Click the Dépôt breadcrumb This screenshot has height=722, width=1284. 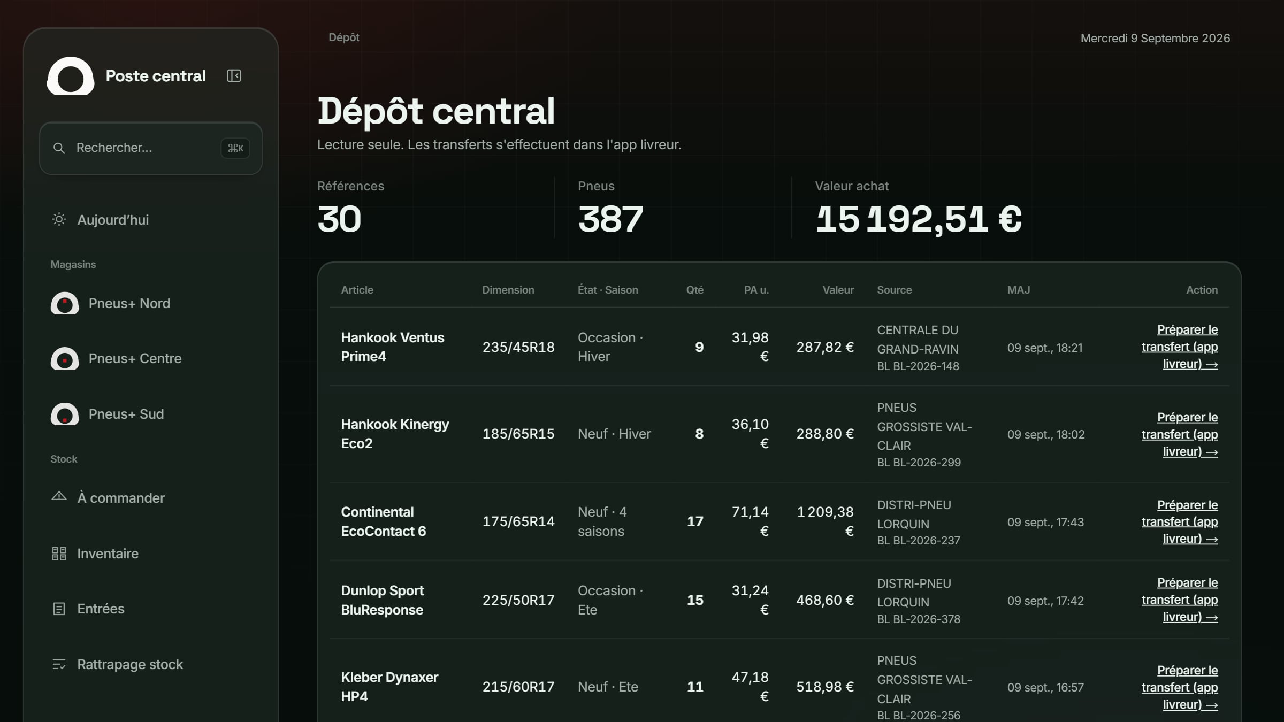344,37
